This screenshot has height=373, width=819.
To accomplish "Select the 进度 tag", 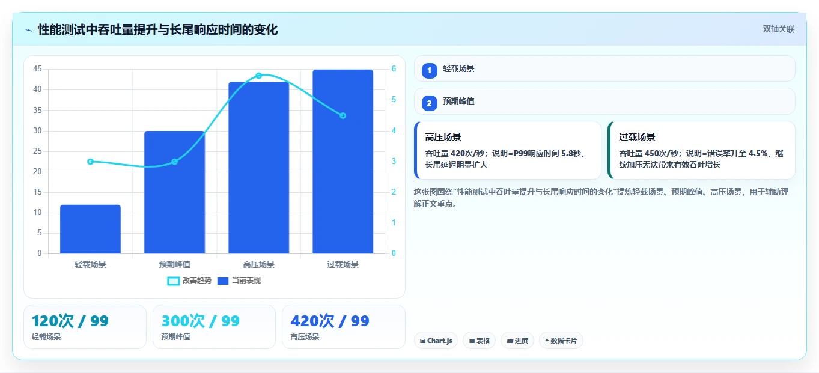I will (x=517, y=341).
